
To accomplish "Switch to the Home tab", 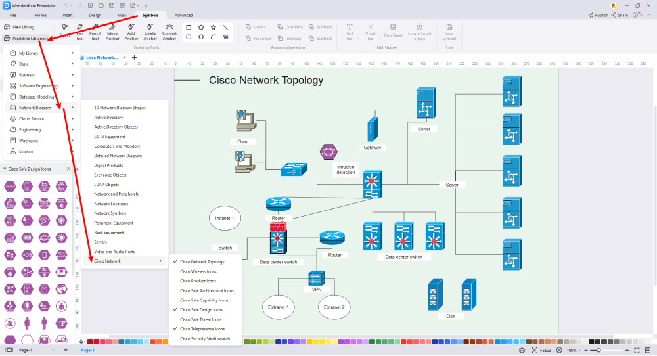I will point(41,16).
